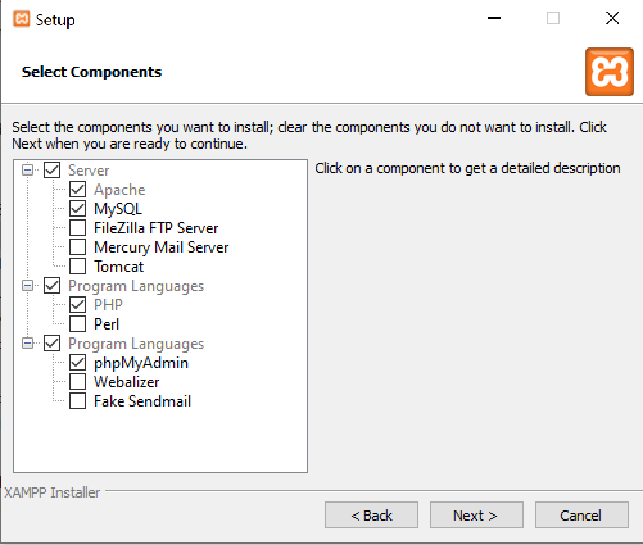
Task: Collapse the first Program Languages group
Action: (27, 286)
